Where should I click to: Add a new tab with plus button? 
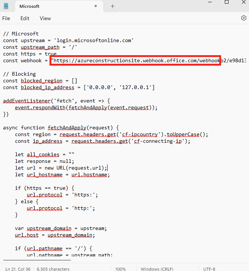coord(112,6)
